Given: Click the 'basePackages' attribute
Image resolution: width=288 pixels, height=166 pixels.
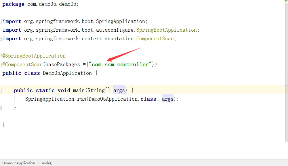Looking at the screenshot, I should coord(63,64).
